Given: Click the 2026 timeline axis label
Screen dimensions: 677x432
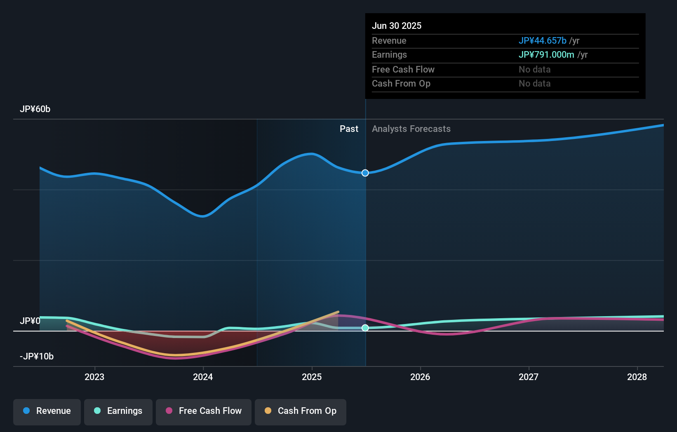Looking at the screenshot, I should point(420,377).
